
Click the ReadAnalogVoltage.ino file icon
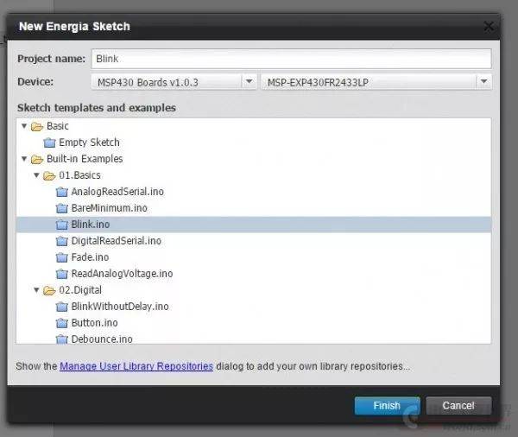click(x=61, y=274)
